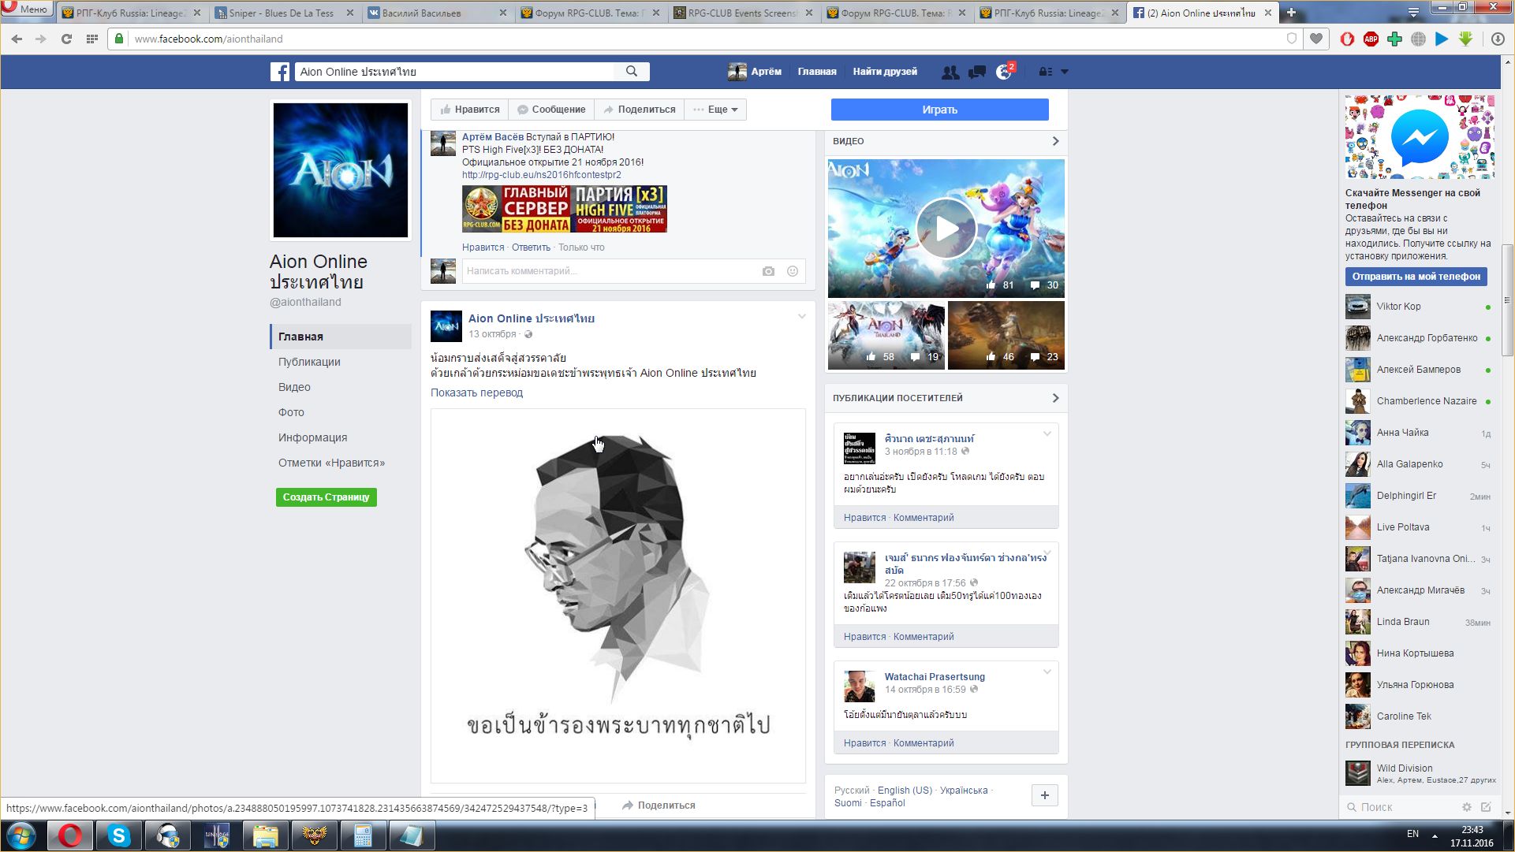Viewport: 1515px width, 852px height.
Task: Switch to RPG-CLUB Events Screenshots tab
Action: click(x=743, y=13)
